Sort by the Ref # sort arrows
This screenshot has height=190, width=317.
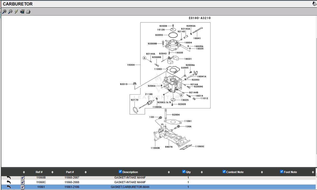(52, 172)
